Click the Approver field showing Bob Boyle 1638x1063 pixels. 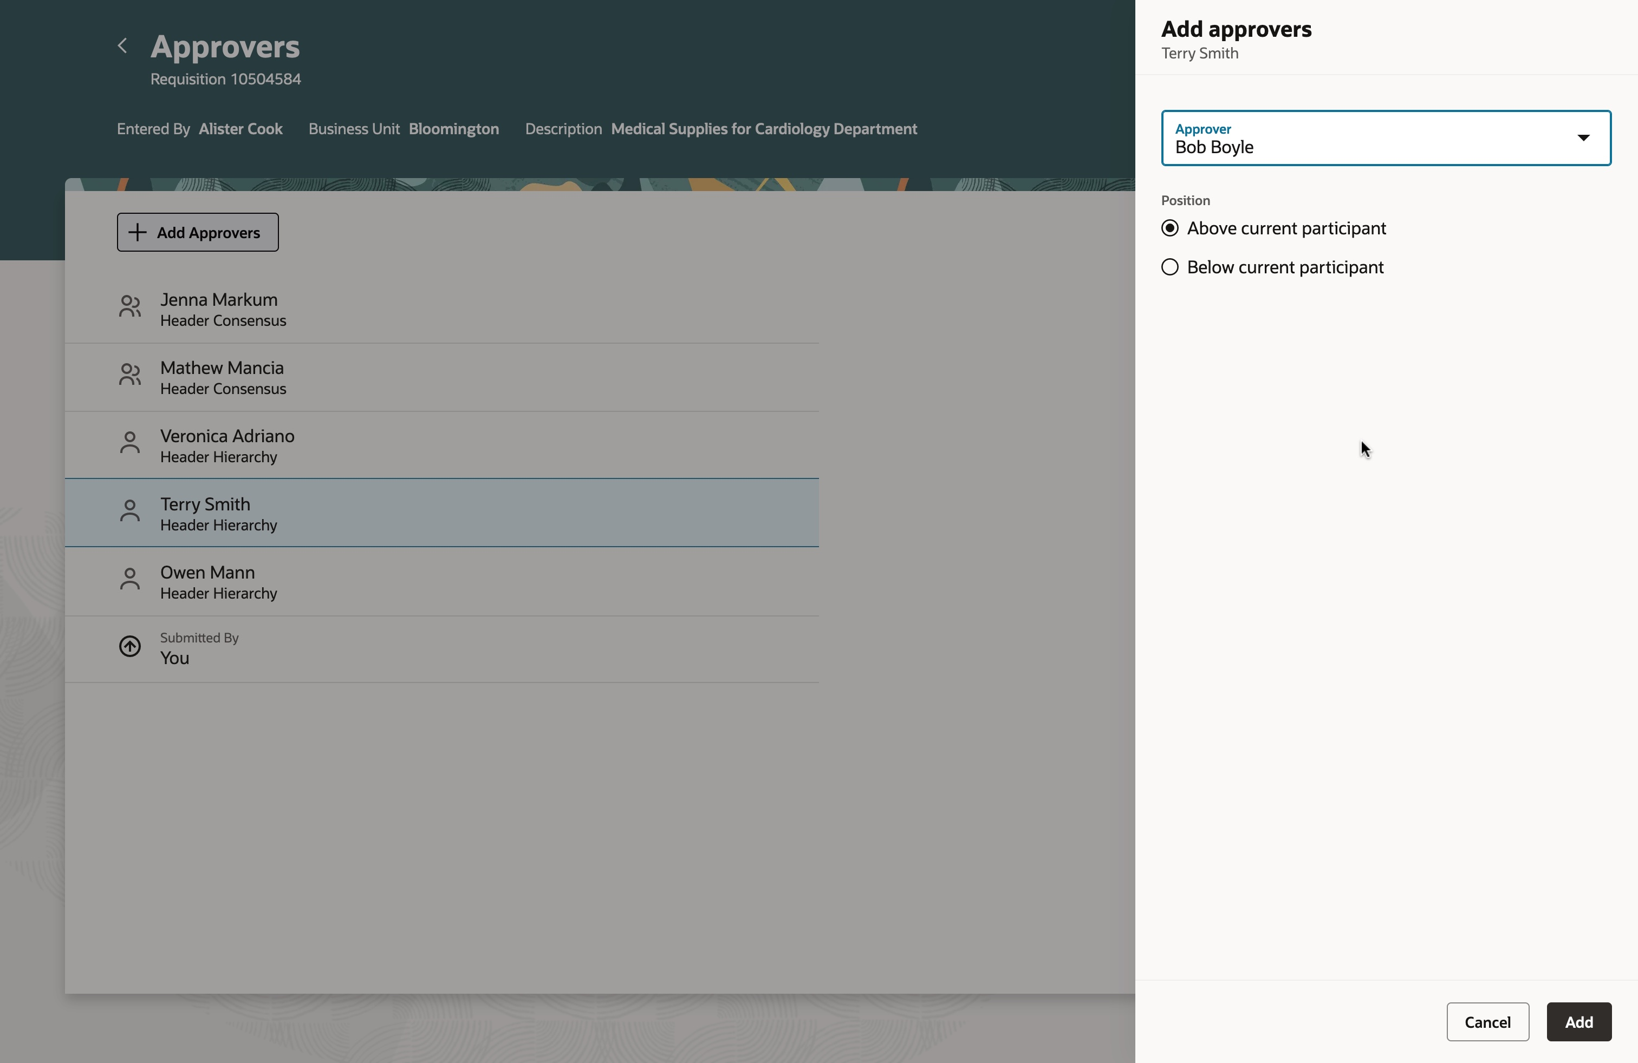pyautogui.click(x=1386, y=137)
